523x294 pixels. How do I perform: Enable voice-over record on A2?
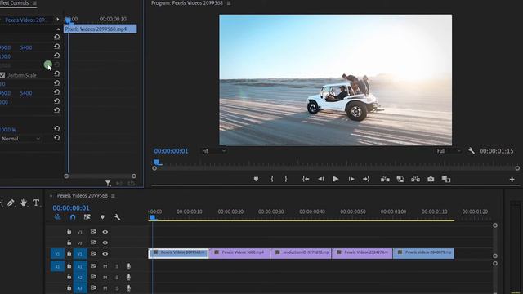pyautogui.click(x=128, y=278)
